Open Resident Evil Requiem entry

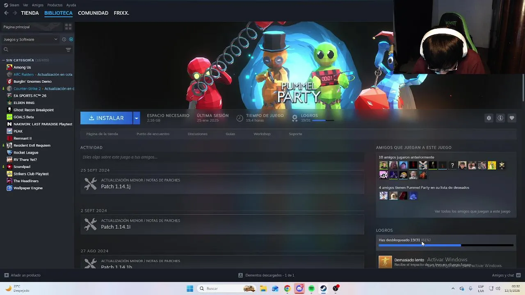[x=32, y=145]
